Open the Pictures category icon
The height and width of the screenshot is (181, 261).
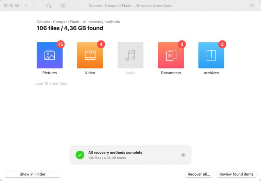pyautogui.click(x=50, y=55)
